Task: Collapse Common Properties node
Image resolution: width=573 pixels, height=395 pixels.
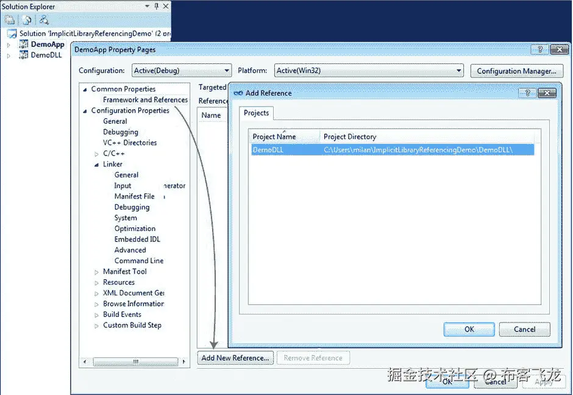Action: pos(85,90)
